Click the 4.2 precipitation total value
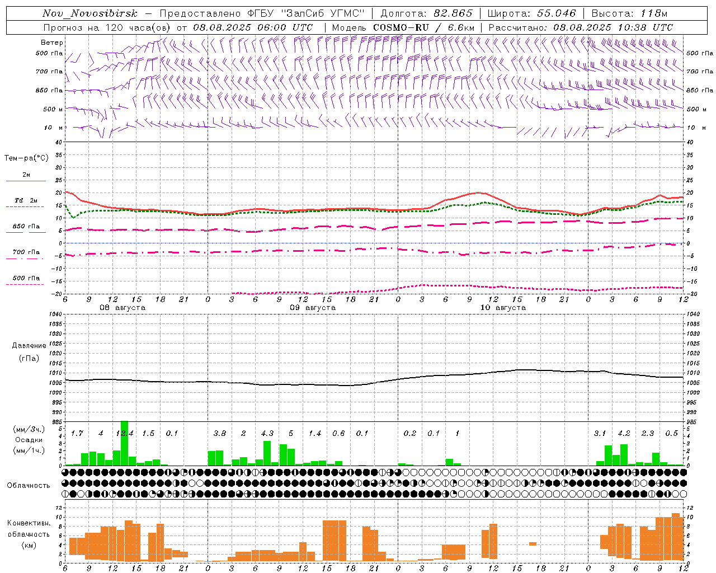Image resolution: width=716 pixels, height=573 pixels. 624,434
